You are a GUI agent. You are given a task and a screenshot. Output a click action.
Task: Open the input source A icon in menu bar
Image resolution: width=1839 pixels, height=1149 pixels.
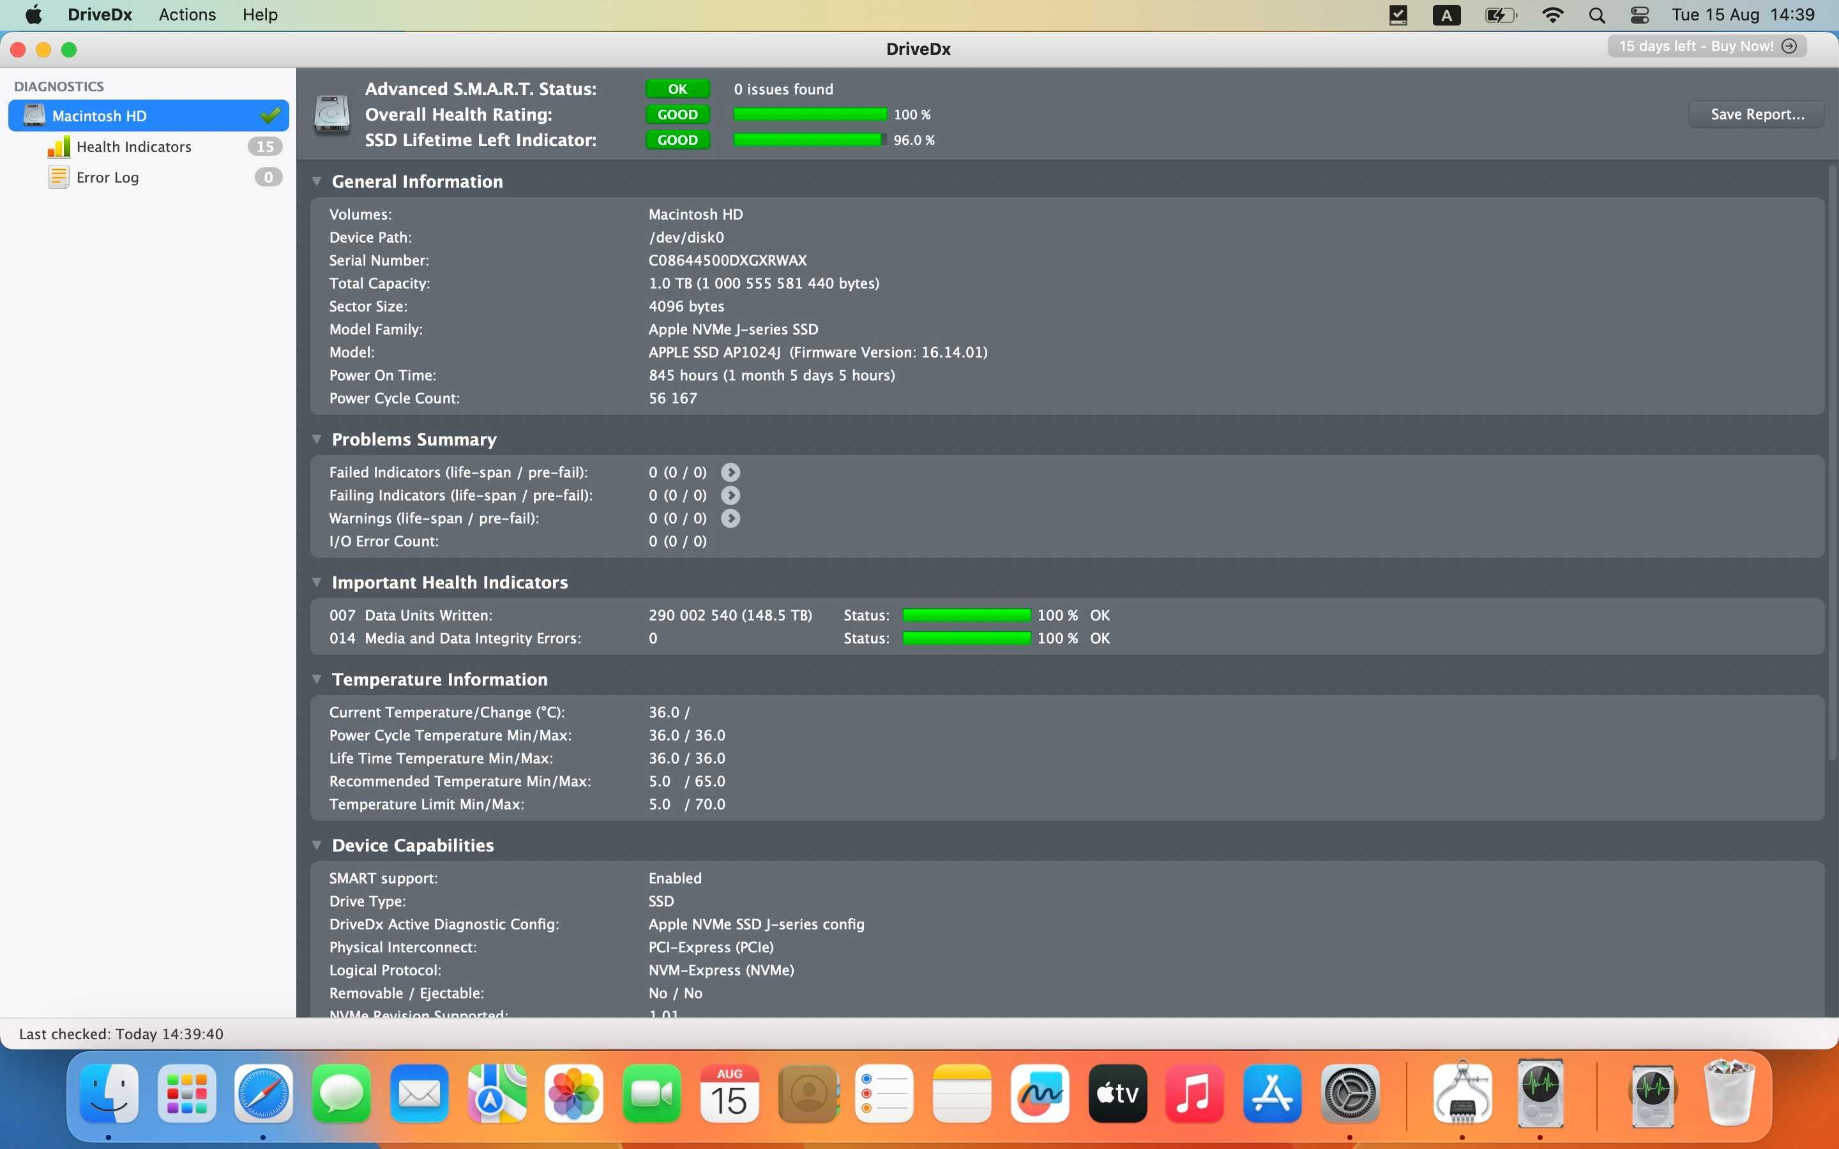[1446, 15]
